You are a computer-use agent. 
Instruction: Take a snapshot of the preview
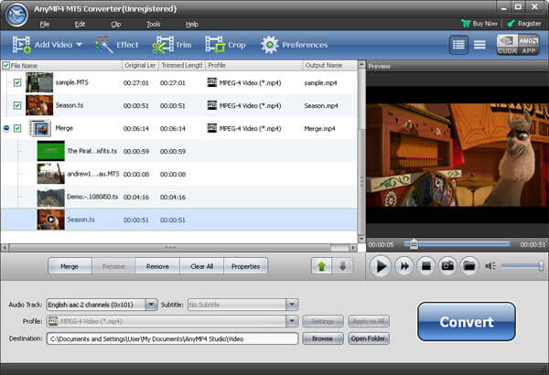(x=447, y=266)
